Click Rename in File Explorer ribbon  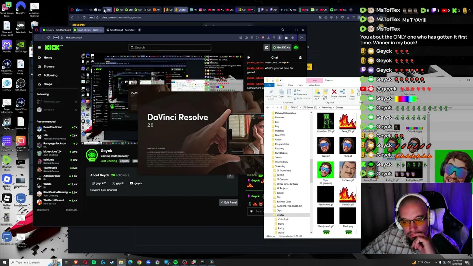[342, 94]
